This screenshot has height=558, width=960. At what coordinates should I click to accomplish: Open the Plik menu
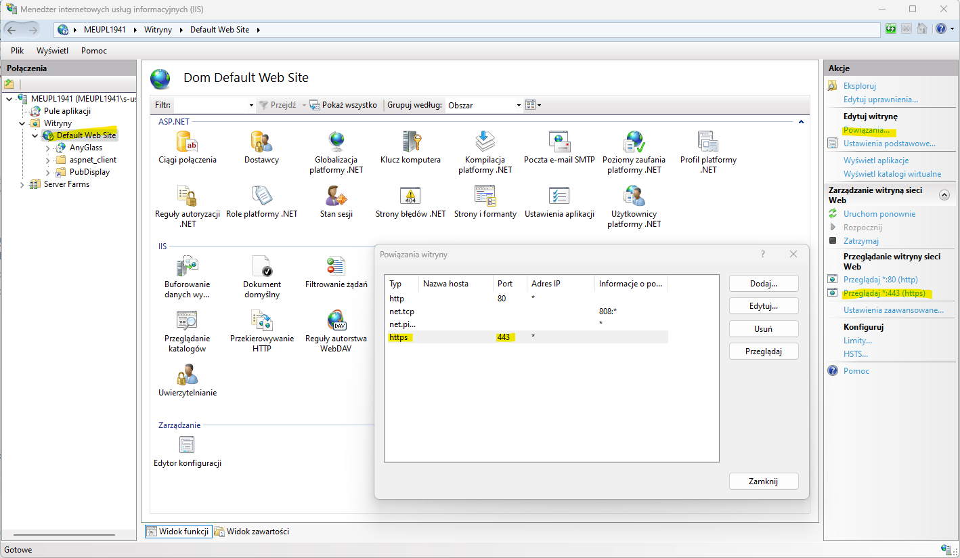tap(17, 51)
